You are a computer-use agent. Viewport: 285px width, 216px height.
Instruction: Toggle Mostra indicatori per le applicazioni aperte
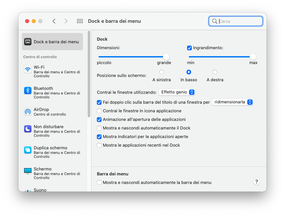[99, 137]
